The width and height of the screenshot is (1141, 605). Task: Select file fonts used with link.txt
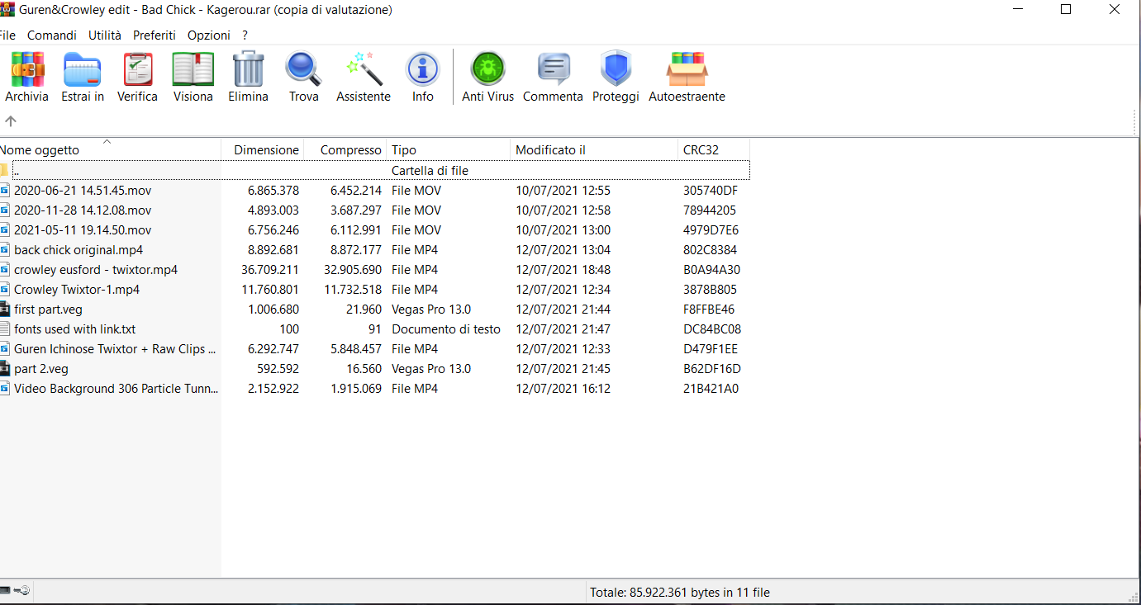point(74,329)
